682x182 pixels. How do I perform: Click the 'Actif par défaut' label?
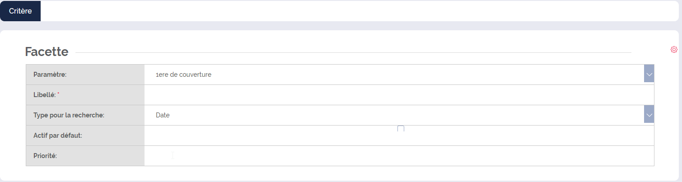pos(58,135)
